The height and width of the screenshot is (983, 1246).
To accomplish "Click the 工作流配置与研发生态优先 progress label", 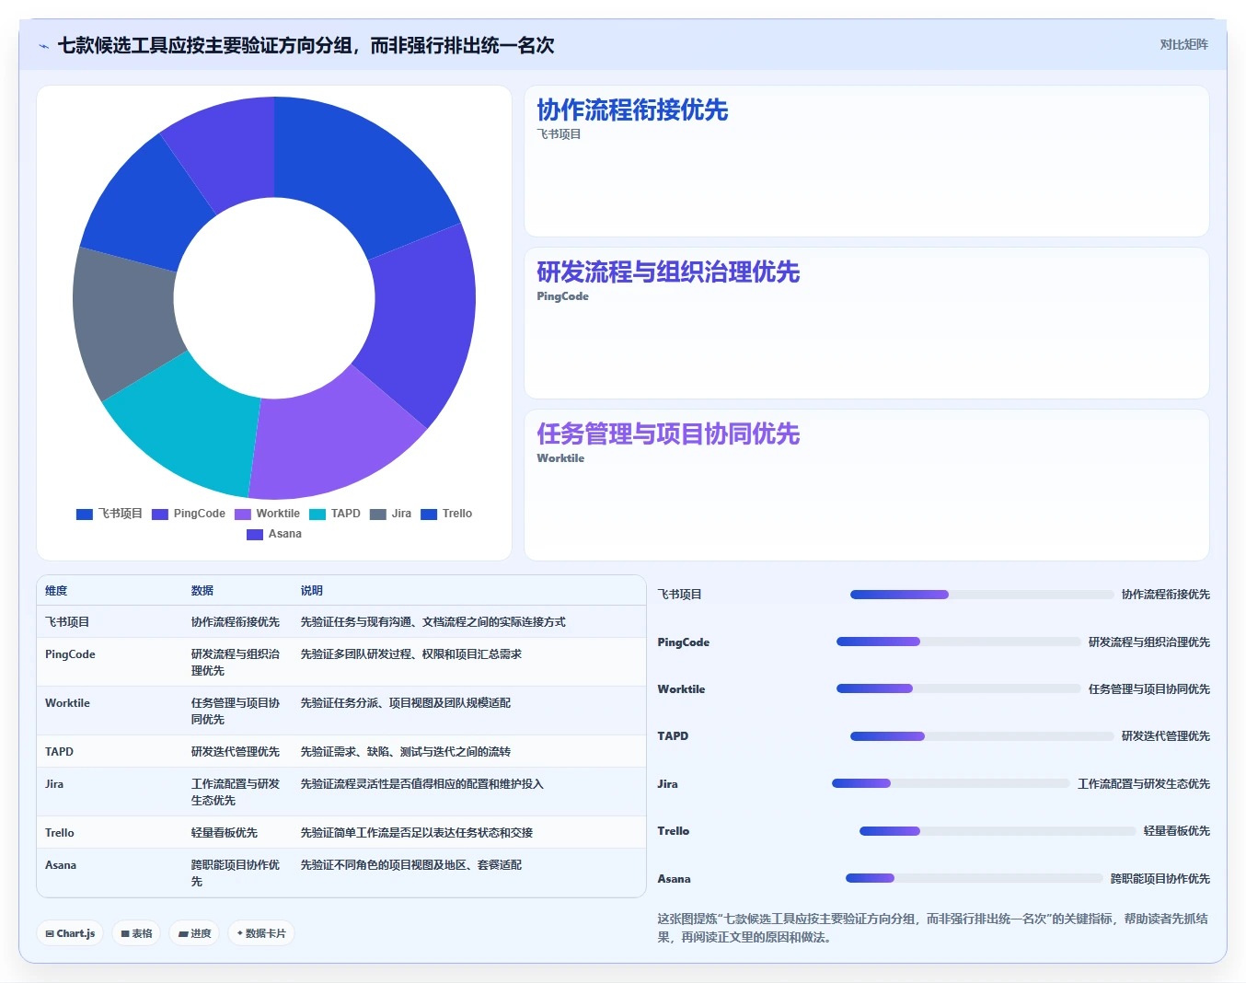I will coord(1144,784).
